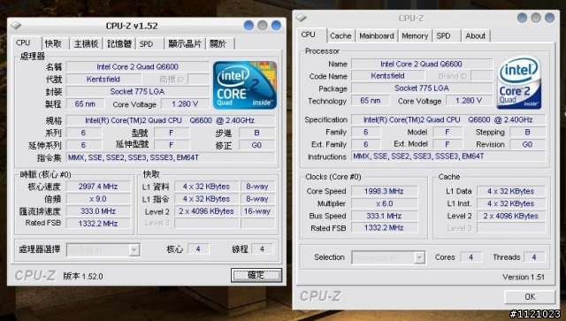
Task: Click the 16-way Level 2 value
Action: point(257,210)
